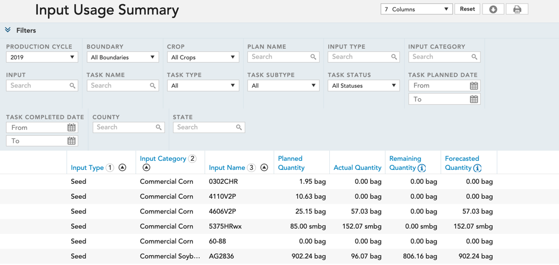Viewport: 559px width, 265px height.
Task: Click the print report icon
Action: pyautogui.click(x=517, y=10)
